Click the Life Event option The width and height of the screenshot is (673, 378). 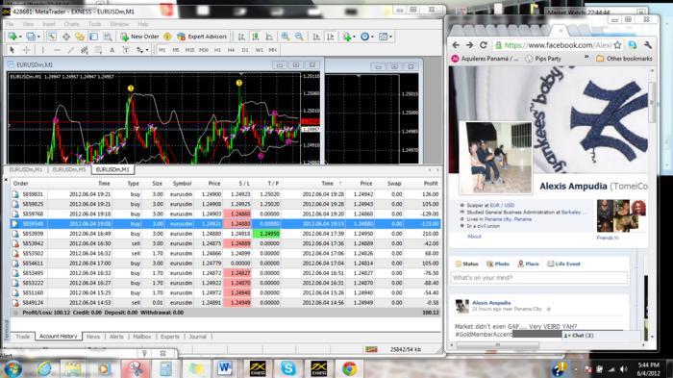click(x=563, y=264)
